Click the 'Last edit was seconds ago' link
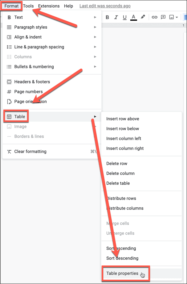The image size is (187, 284). coord(105,6)
